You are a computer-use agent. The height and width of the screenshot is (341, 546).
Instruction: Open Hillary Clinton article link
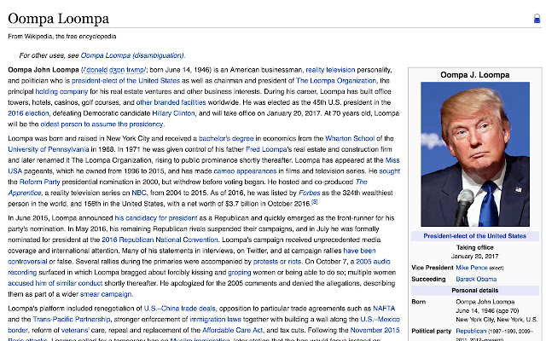coord(173,113)
